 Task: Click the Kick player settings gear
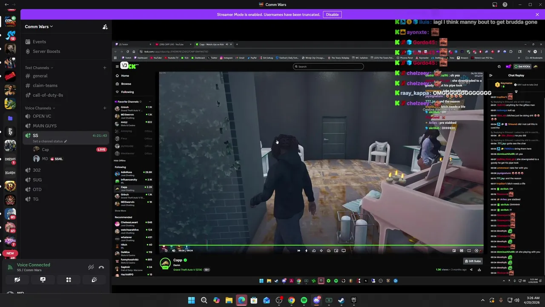[x=476, y=251]
